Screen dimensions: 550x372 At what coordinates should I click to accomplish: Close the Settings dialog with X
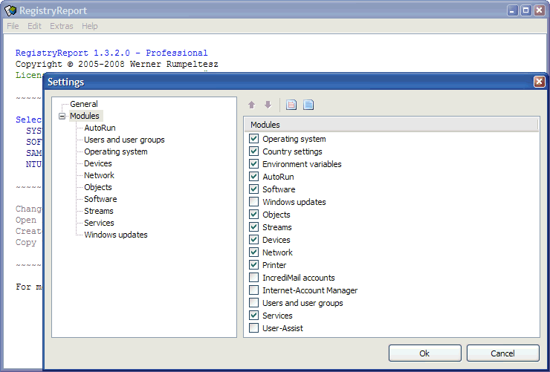click(x=540, y=82)
